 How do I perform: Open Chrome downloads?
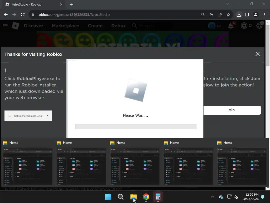coord(239,15)
